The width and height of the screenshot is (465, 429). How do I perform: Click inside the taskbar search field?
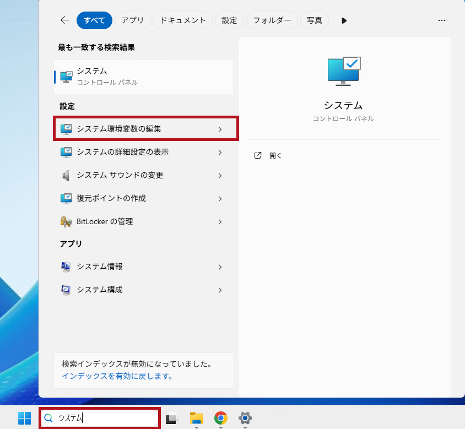99,419
